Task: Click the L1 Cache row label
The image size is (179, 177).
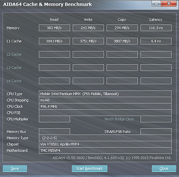Action: 14,41
